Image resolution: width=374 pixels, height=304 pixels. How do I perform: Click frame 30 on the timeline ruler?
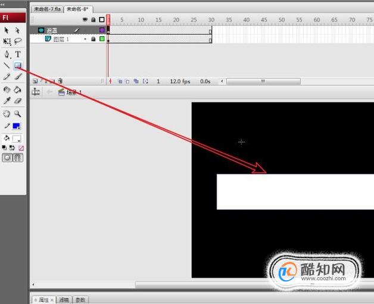pyautogui.click(x=211, y=20)
